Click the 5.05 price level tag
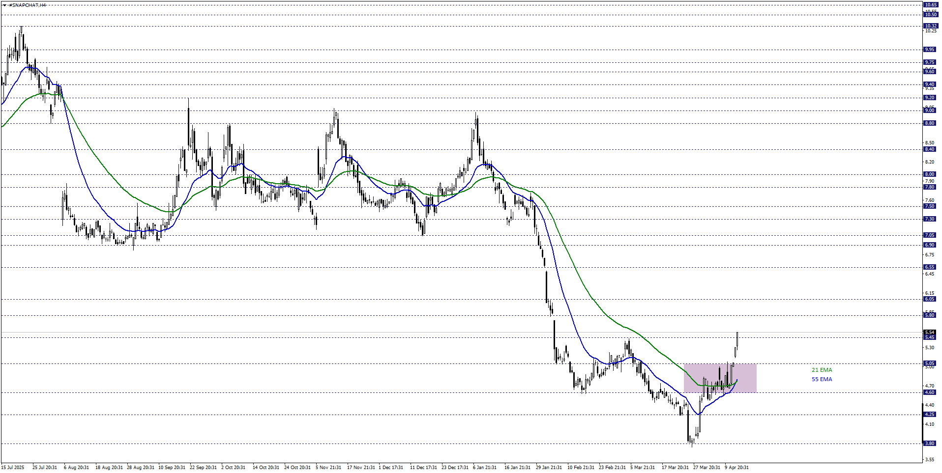 tap(929, 363)
